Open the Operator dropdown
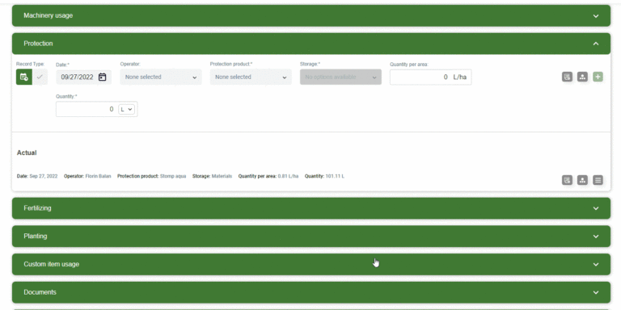Viewport: 621px width, 310px height. click(161, 77)
